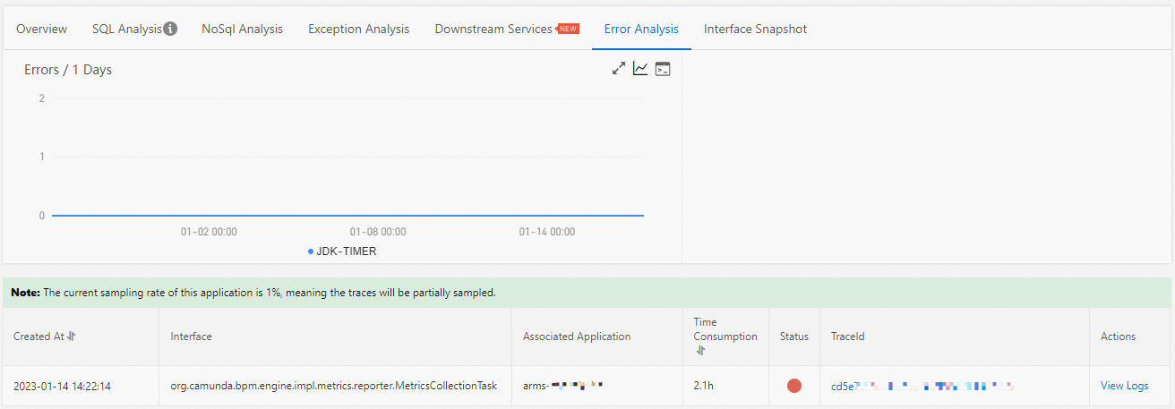The width and height of the screenshot is (1175, 409).
Task: Switch to the Overview tab
Action: [x=41, y=29]
